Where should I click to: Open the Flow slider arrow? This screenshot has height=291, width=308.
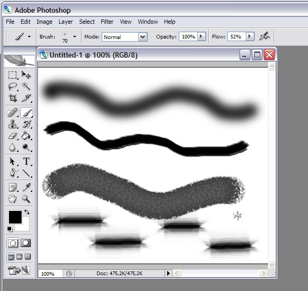249,36
